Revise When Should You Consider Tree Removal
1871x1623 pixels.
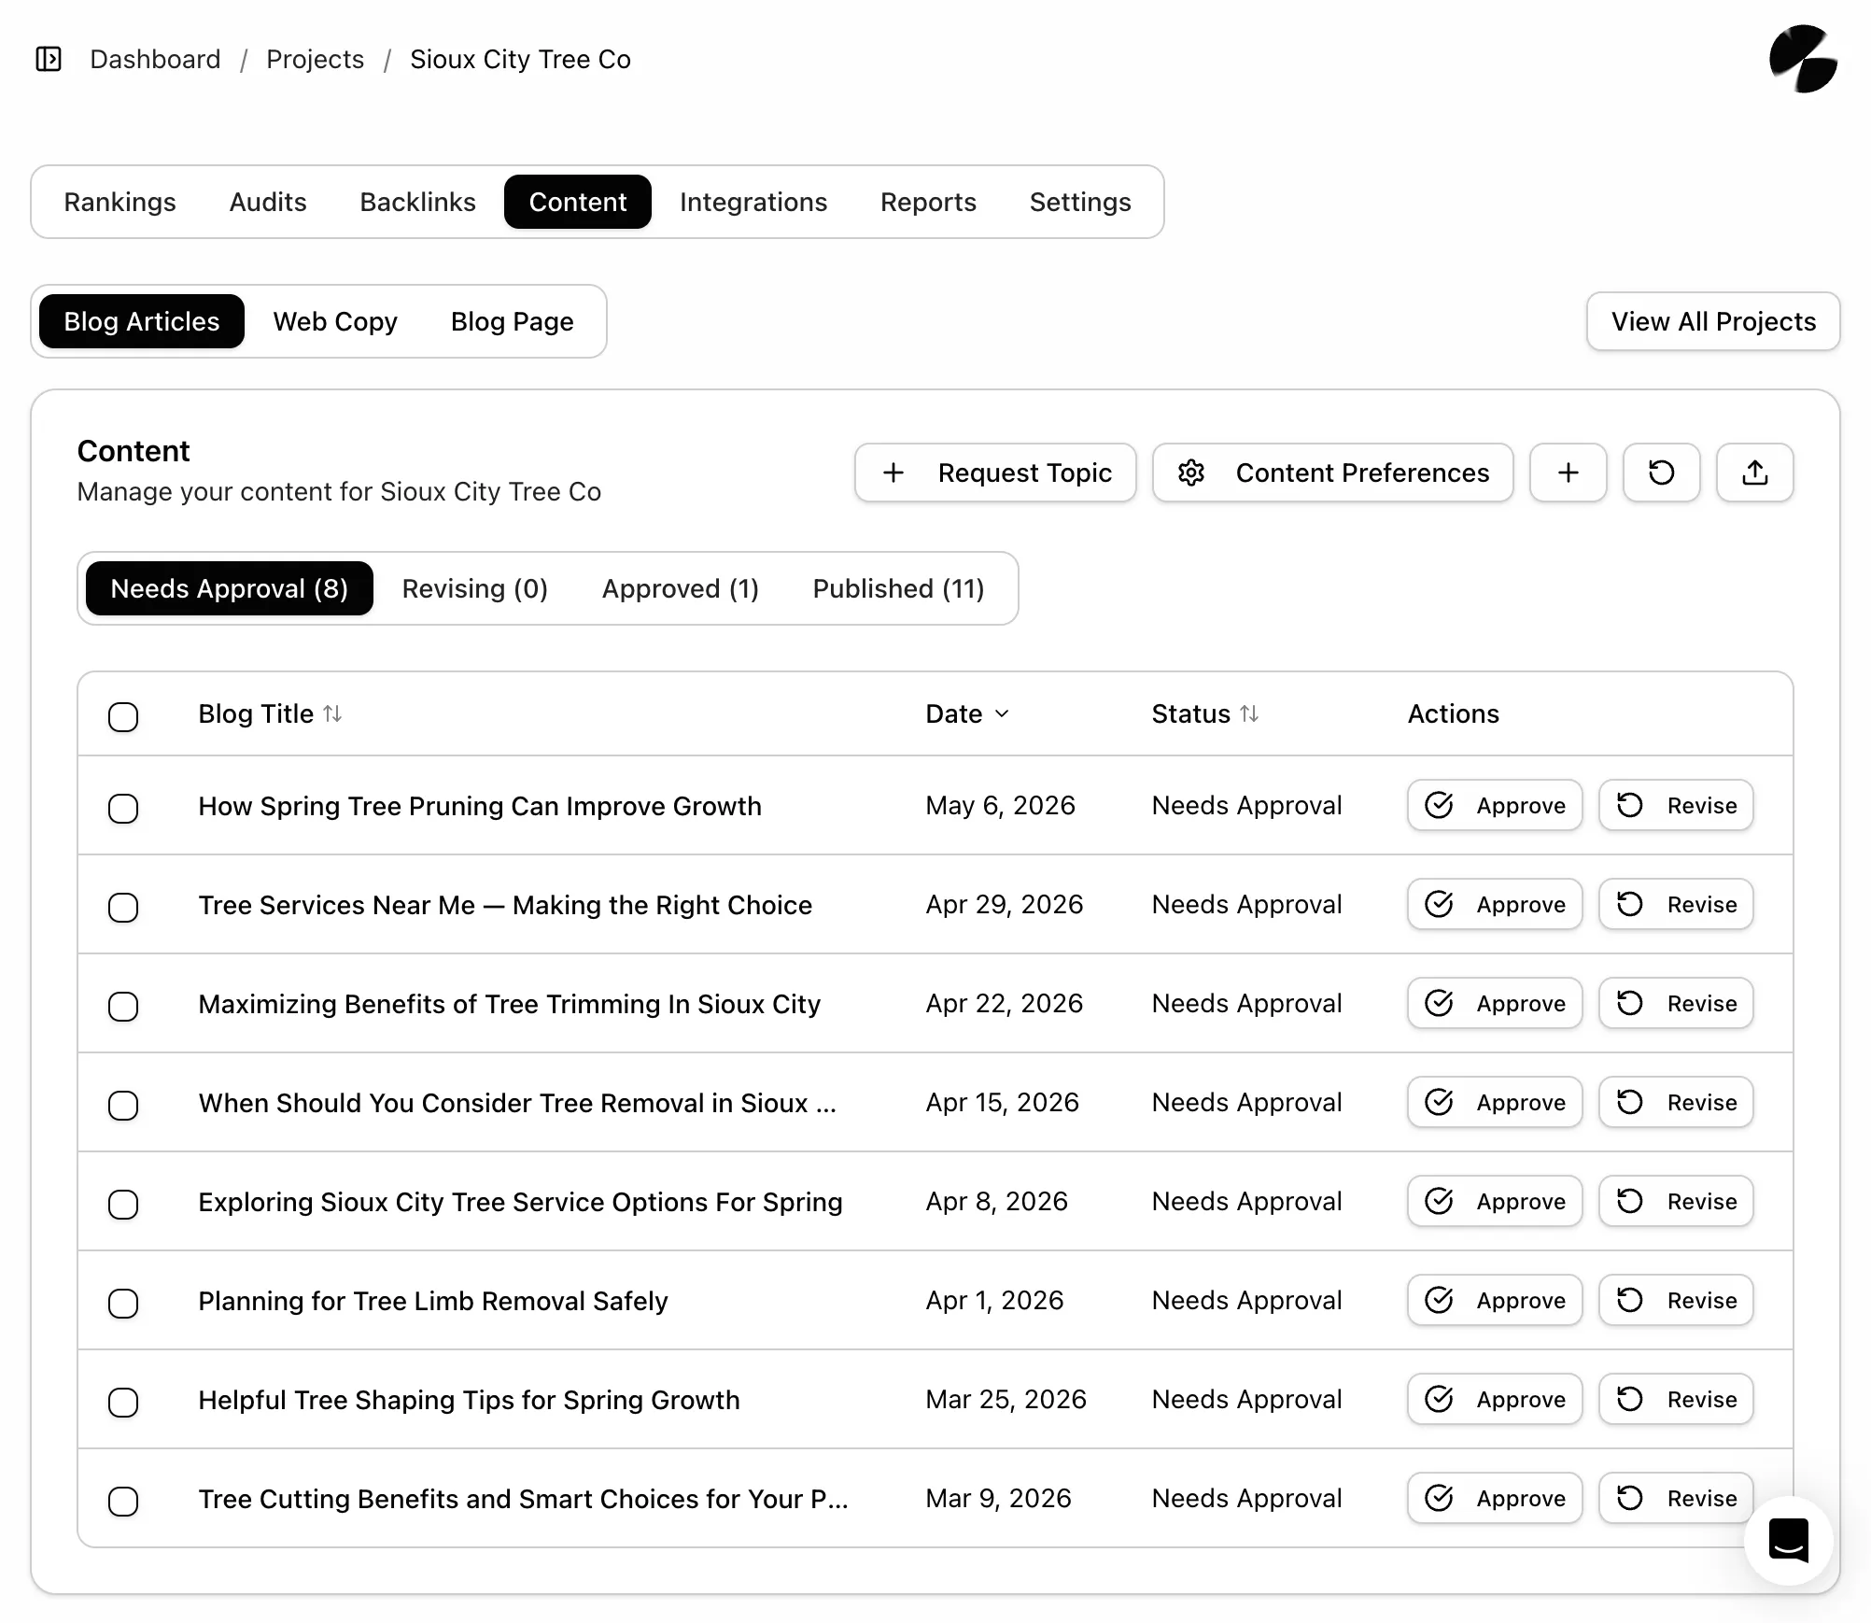coord(1676,1102)
